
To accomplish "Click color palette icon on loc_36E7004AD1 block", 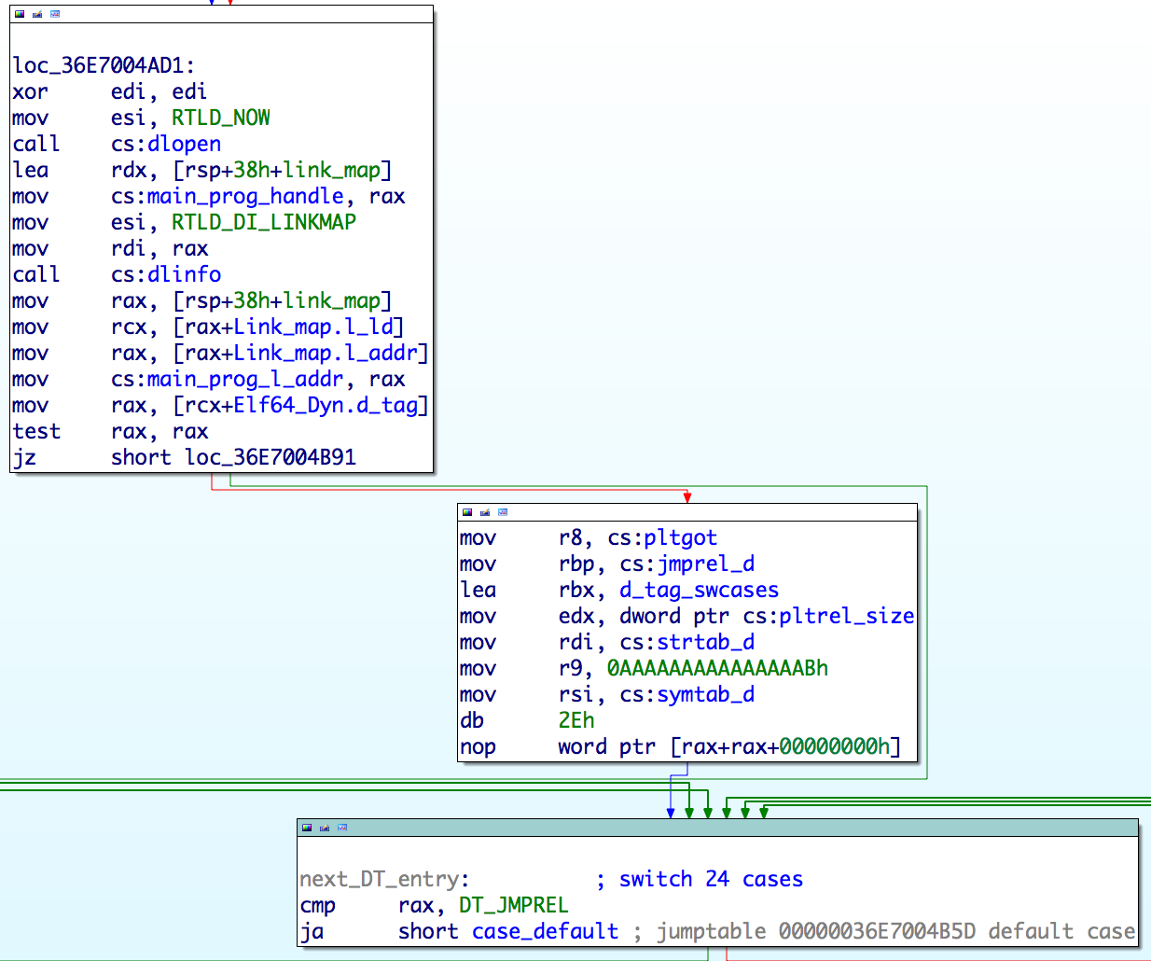I will point(20,14).
